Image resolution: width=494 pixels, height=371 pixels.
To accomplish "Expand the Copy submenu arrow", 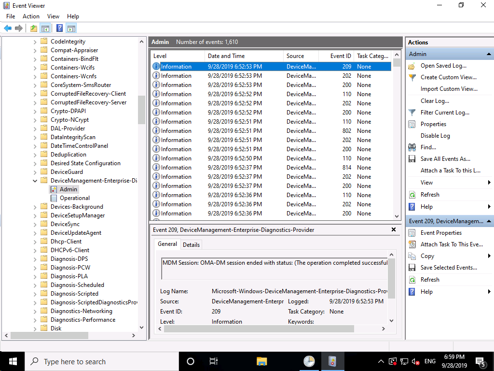I will (x=489, y=256).
